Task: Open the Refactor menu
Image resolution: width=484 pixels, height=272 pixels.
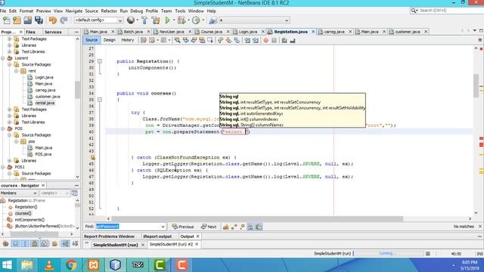Action: click(109, 11)
